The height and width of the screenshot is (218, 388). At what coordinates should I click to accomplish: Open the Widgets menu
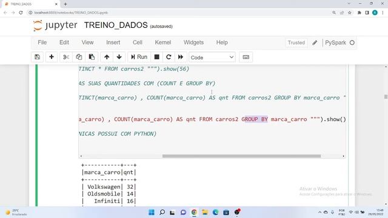point(193,42)
